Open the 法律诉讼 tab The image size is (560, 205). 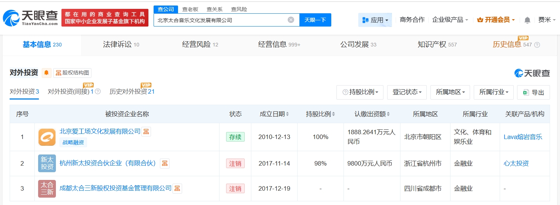121,45
